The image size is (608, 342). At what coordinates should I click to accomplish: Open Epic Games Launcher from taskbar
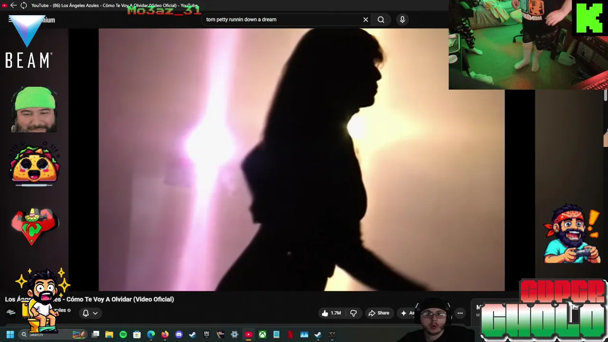(207, 334)
